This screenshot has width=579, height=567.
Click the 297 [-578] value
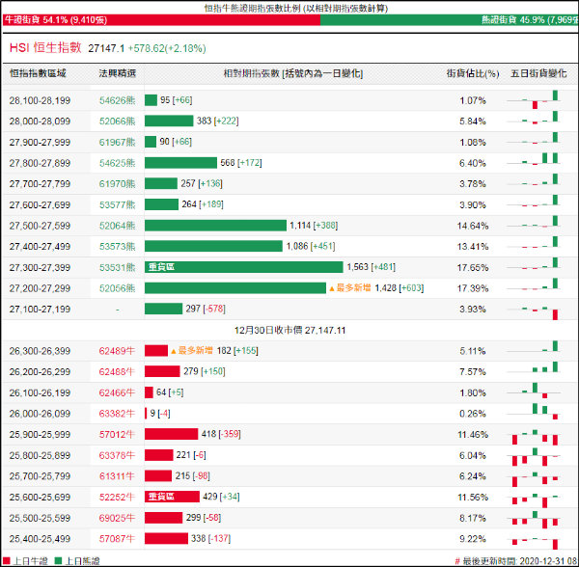pyautogui.click(x=206, y=309)
